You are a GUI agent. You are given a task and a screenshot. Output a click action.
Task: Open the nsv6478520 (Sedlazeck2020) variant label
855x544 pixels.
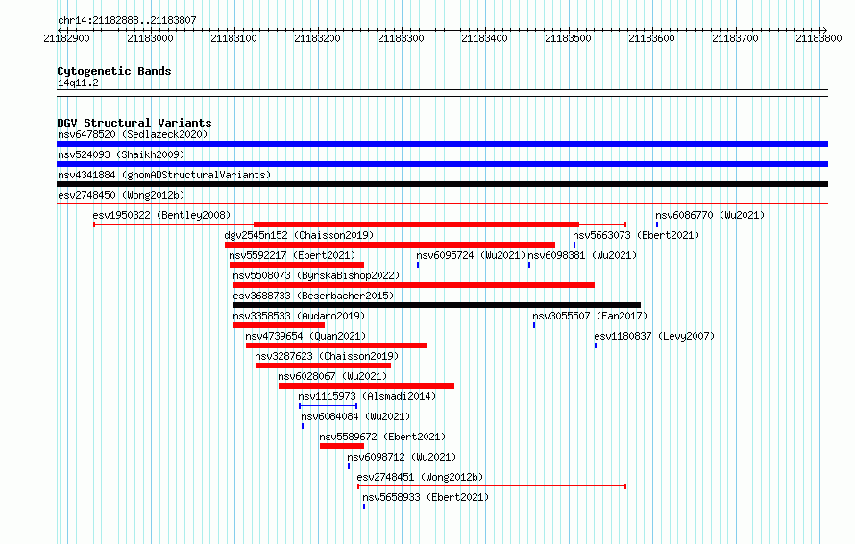[133, 134]
